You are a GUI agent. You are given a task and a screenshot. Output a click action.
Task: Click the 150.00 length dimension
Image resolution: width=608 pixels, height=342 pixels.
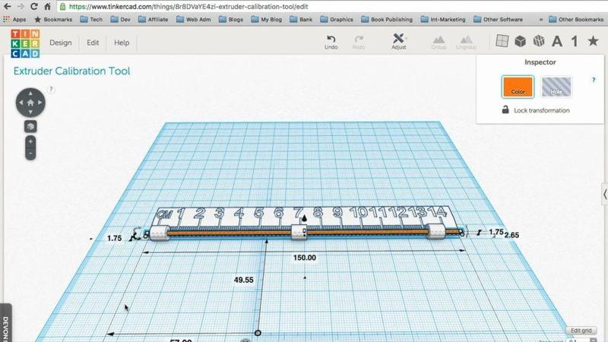click(x=305, y=258)
